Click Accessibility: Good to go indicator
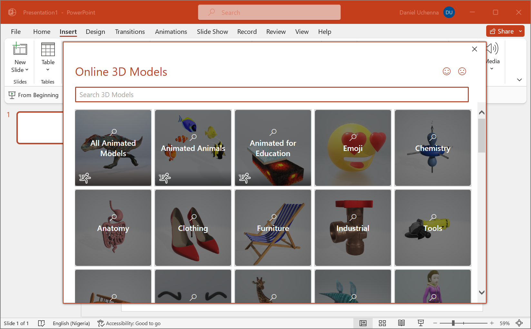The image size is (531, 329). [129, 323]
